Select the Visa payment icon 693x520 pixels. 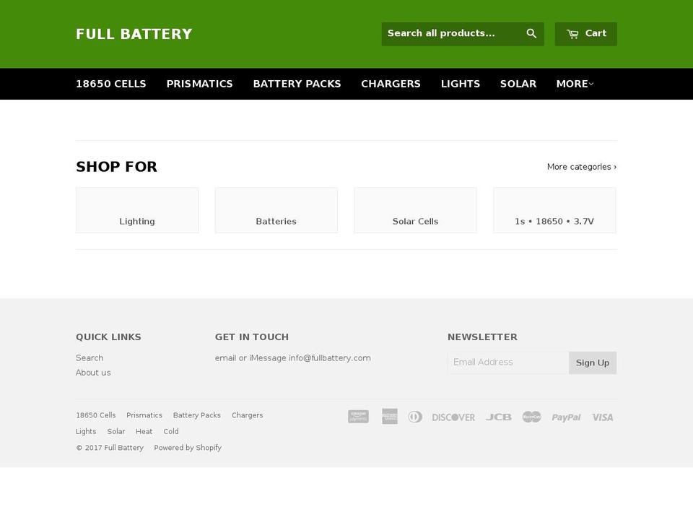tap(603, 417)
